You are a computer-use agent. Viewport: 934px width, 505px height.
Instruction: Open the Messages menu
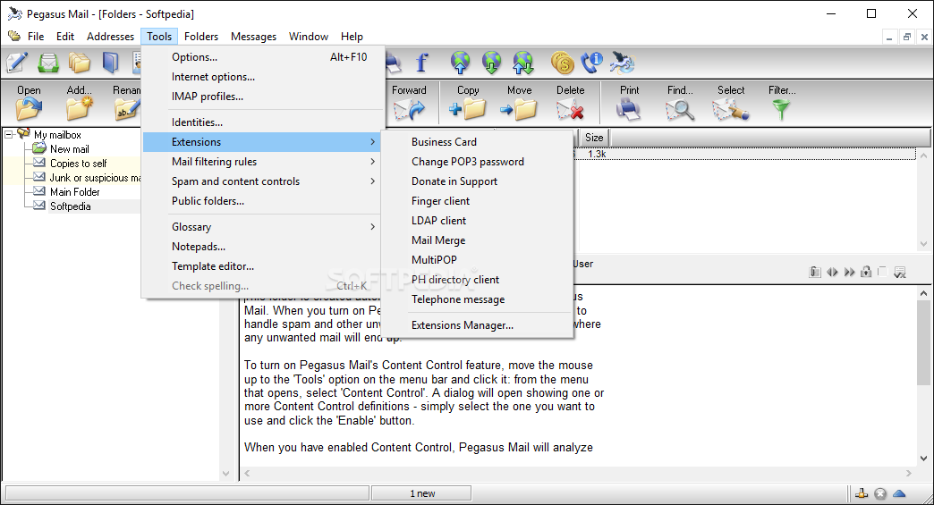coord(253,37)
